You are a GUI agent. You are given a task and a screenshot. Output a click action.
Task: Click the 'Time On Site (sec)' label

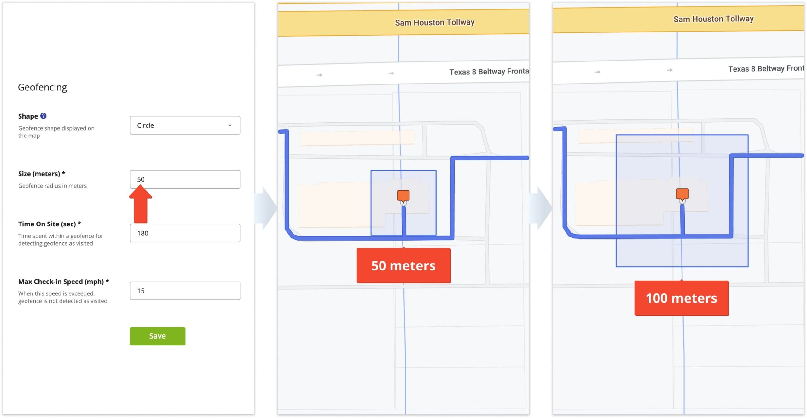[49, 224]
